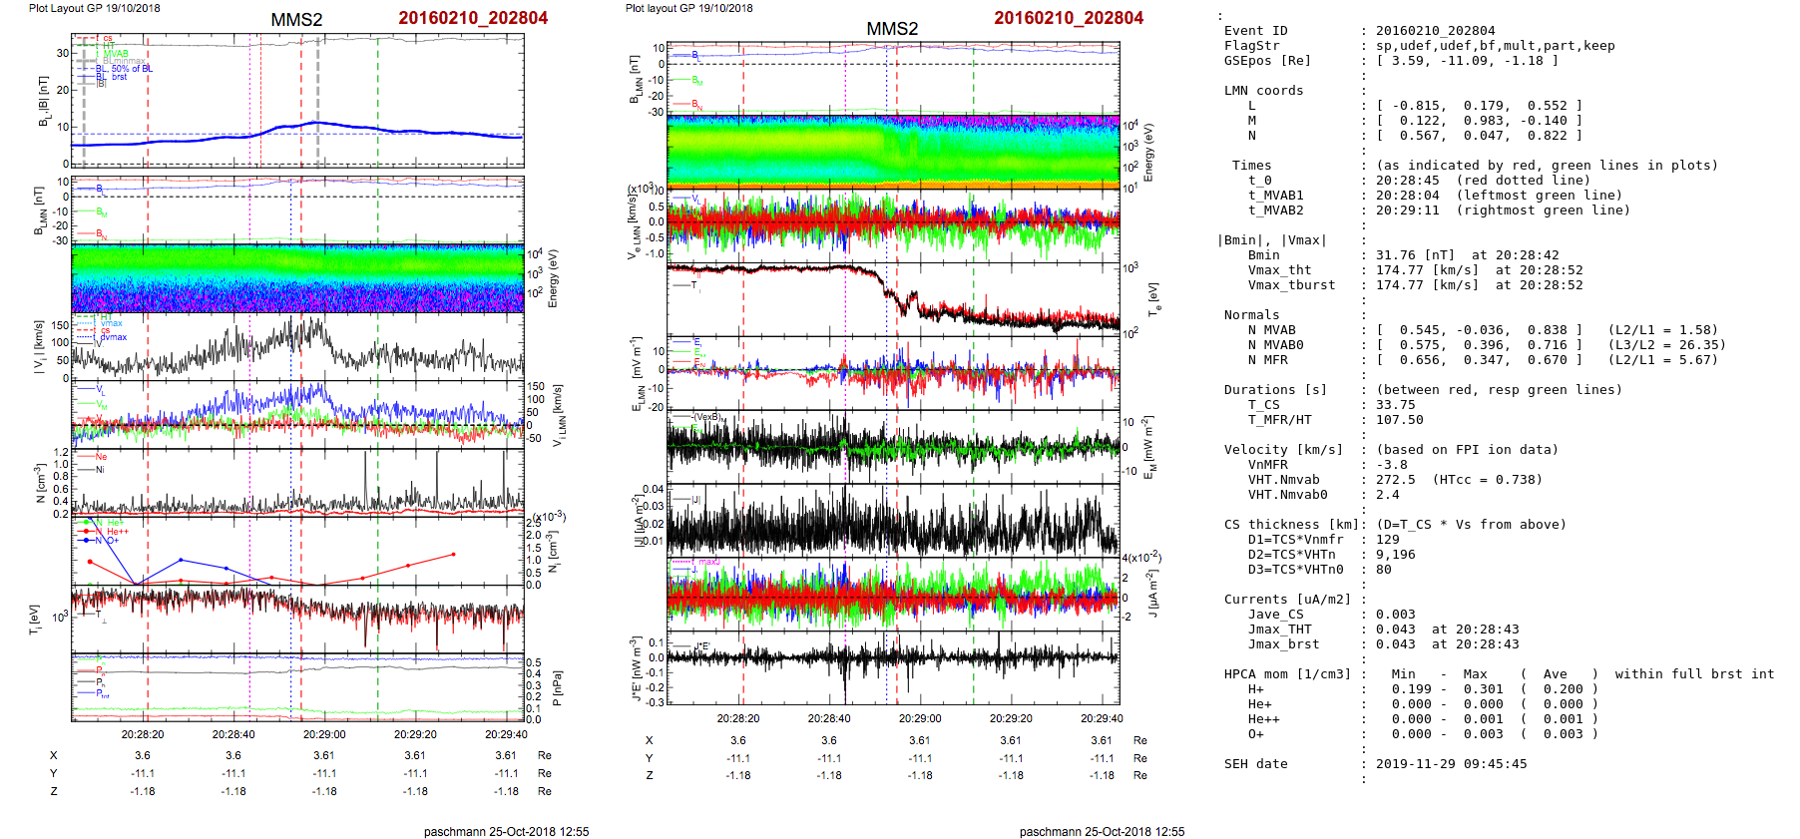Select the red event ID above the left plot
The height and width of the screenshot is (839, 1800).
pyautogui.click(x=473, y=18)
